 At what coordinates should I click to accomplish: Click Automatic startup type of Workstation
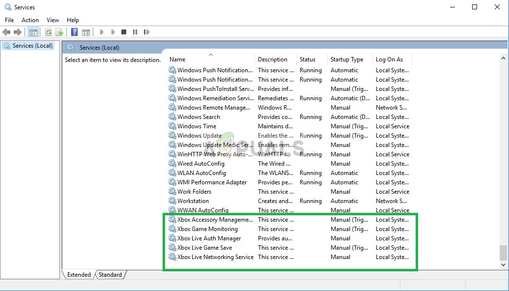(x=344, y=201)
